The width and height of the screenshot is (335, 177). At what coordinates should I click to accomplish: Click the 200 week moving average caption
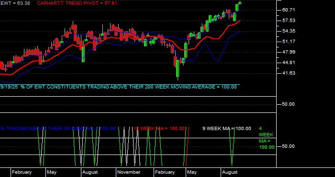119,87
